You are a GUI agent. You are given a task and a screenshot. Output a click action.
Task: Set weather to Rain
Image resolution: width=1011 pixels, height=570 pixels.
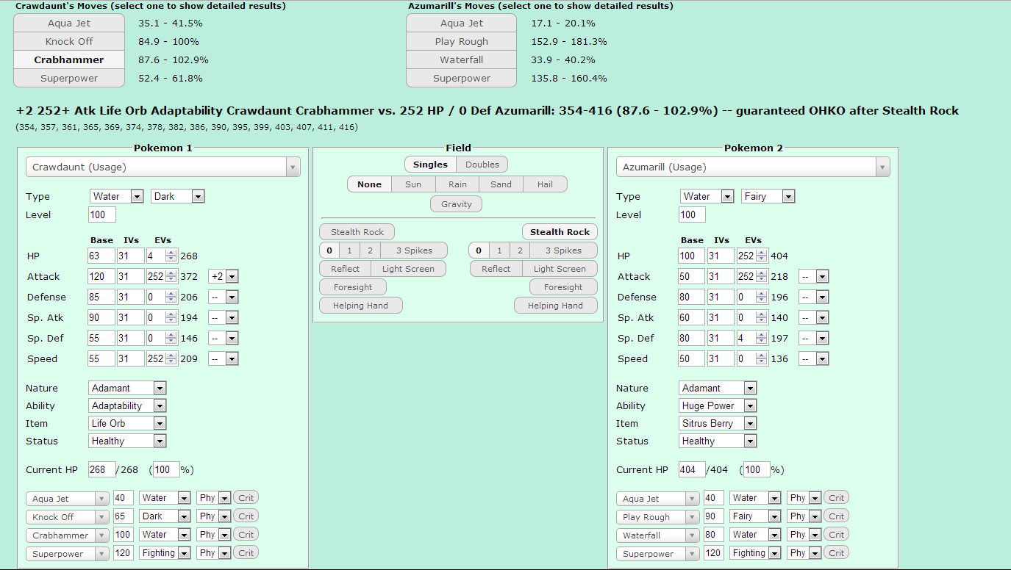457,184
